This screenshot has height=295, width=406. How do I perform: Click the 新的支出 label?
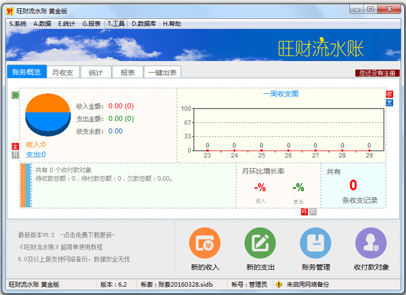(261, 267)
